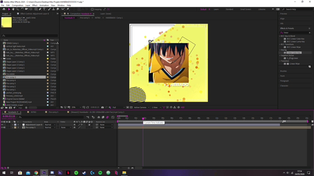314x176 pixels.
Task: Click the Shy layers icon in timeline
Action: coord(99,117)
